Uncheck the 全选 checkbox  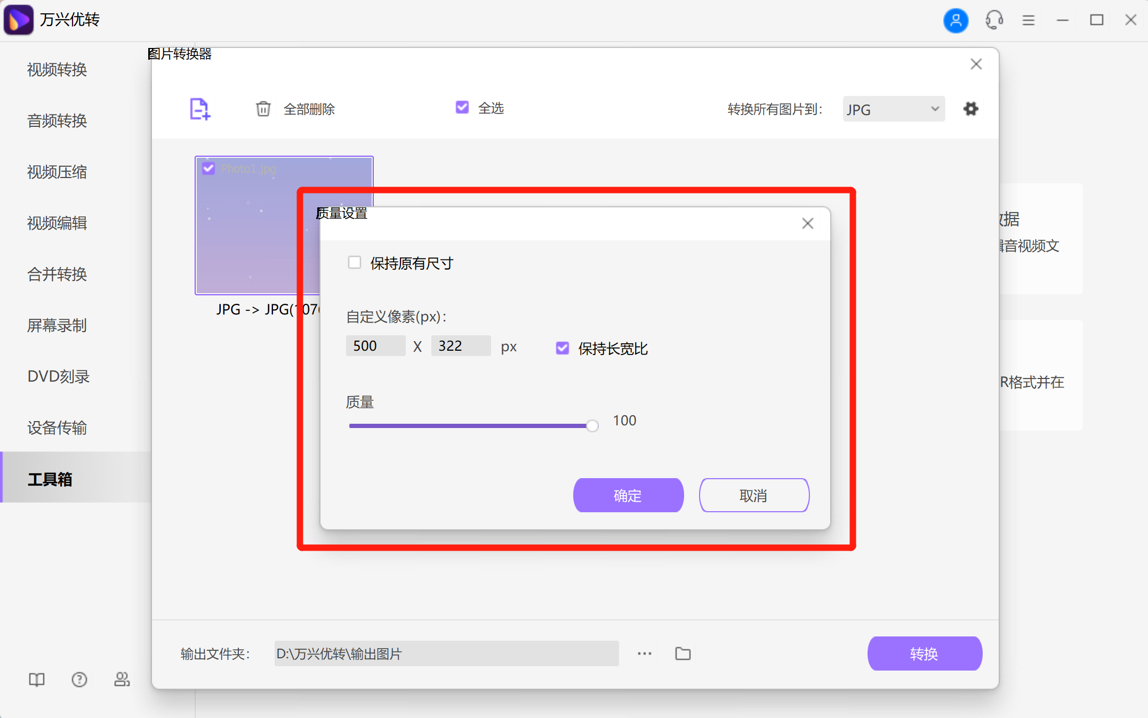pyautogui.click(x=462, y=107)
